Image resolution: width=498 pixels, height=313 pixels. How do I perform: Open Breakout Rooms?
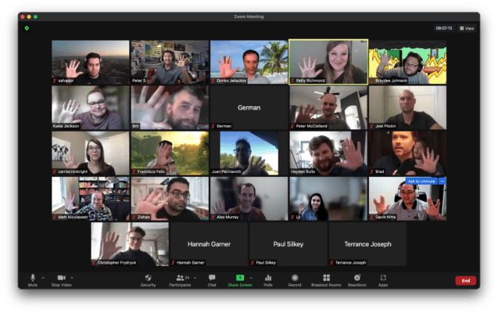pyautogui.click(x=326, y=279)
